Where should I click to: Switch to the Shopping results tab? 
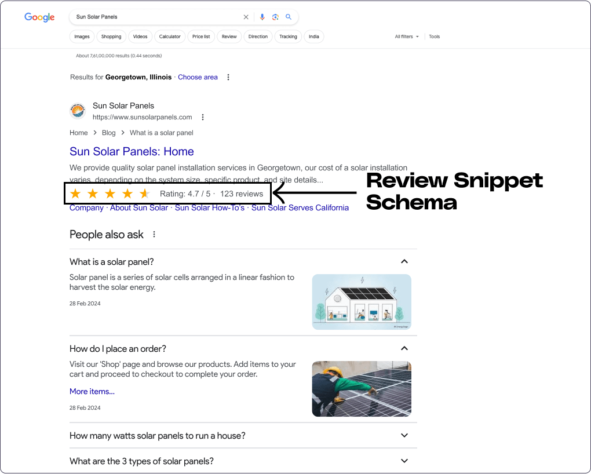pos(111,36)
